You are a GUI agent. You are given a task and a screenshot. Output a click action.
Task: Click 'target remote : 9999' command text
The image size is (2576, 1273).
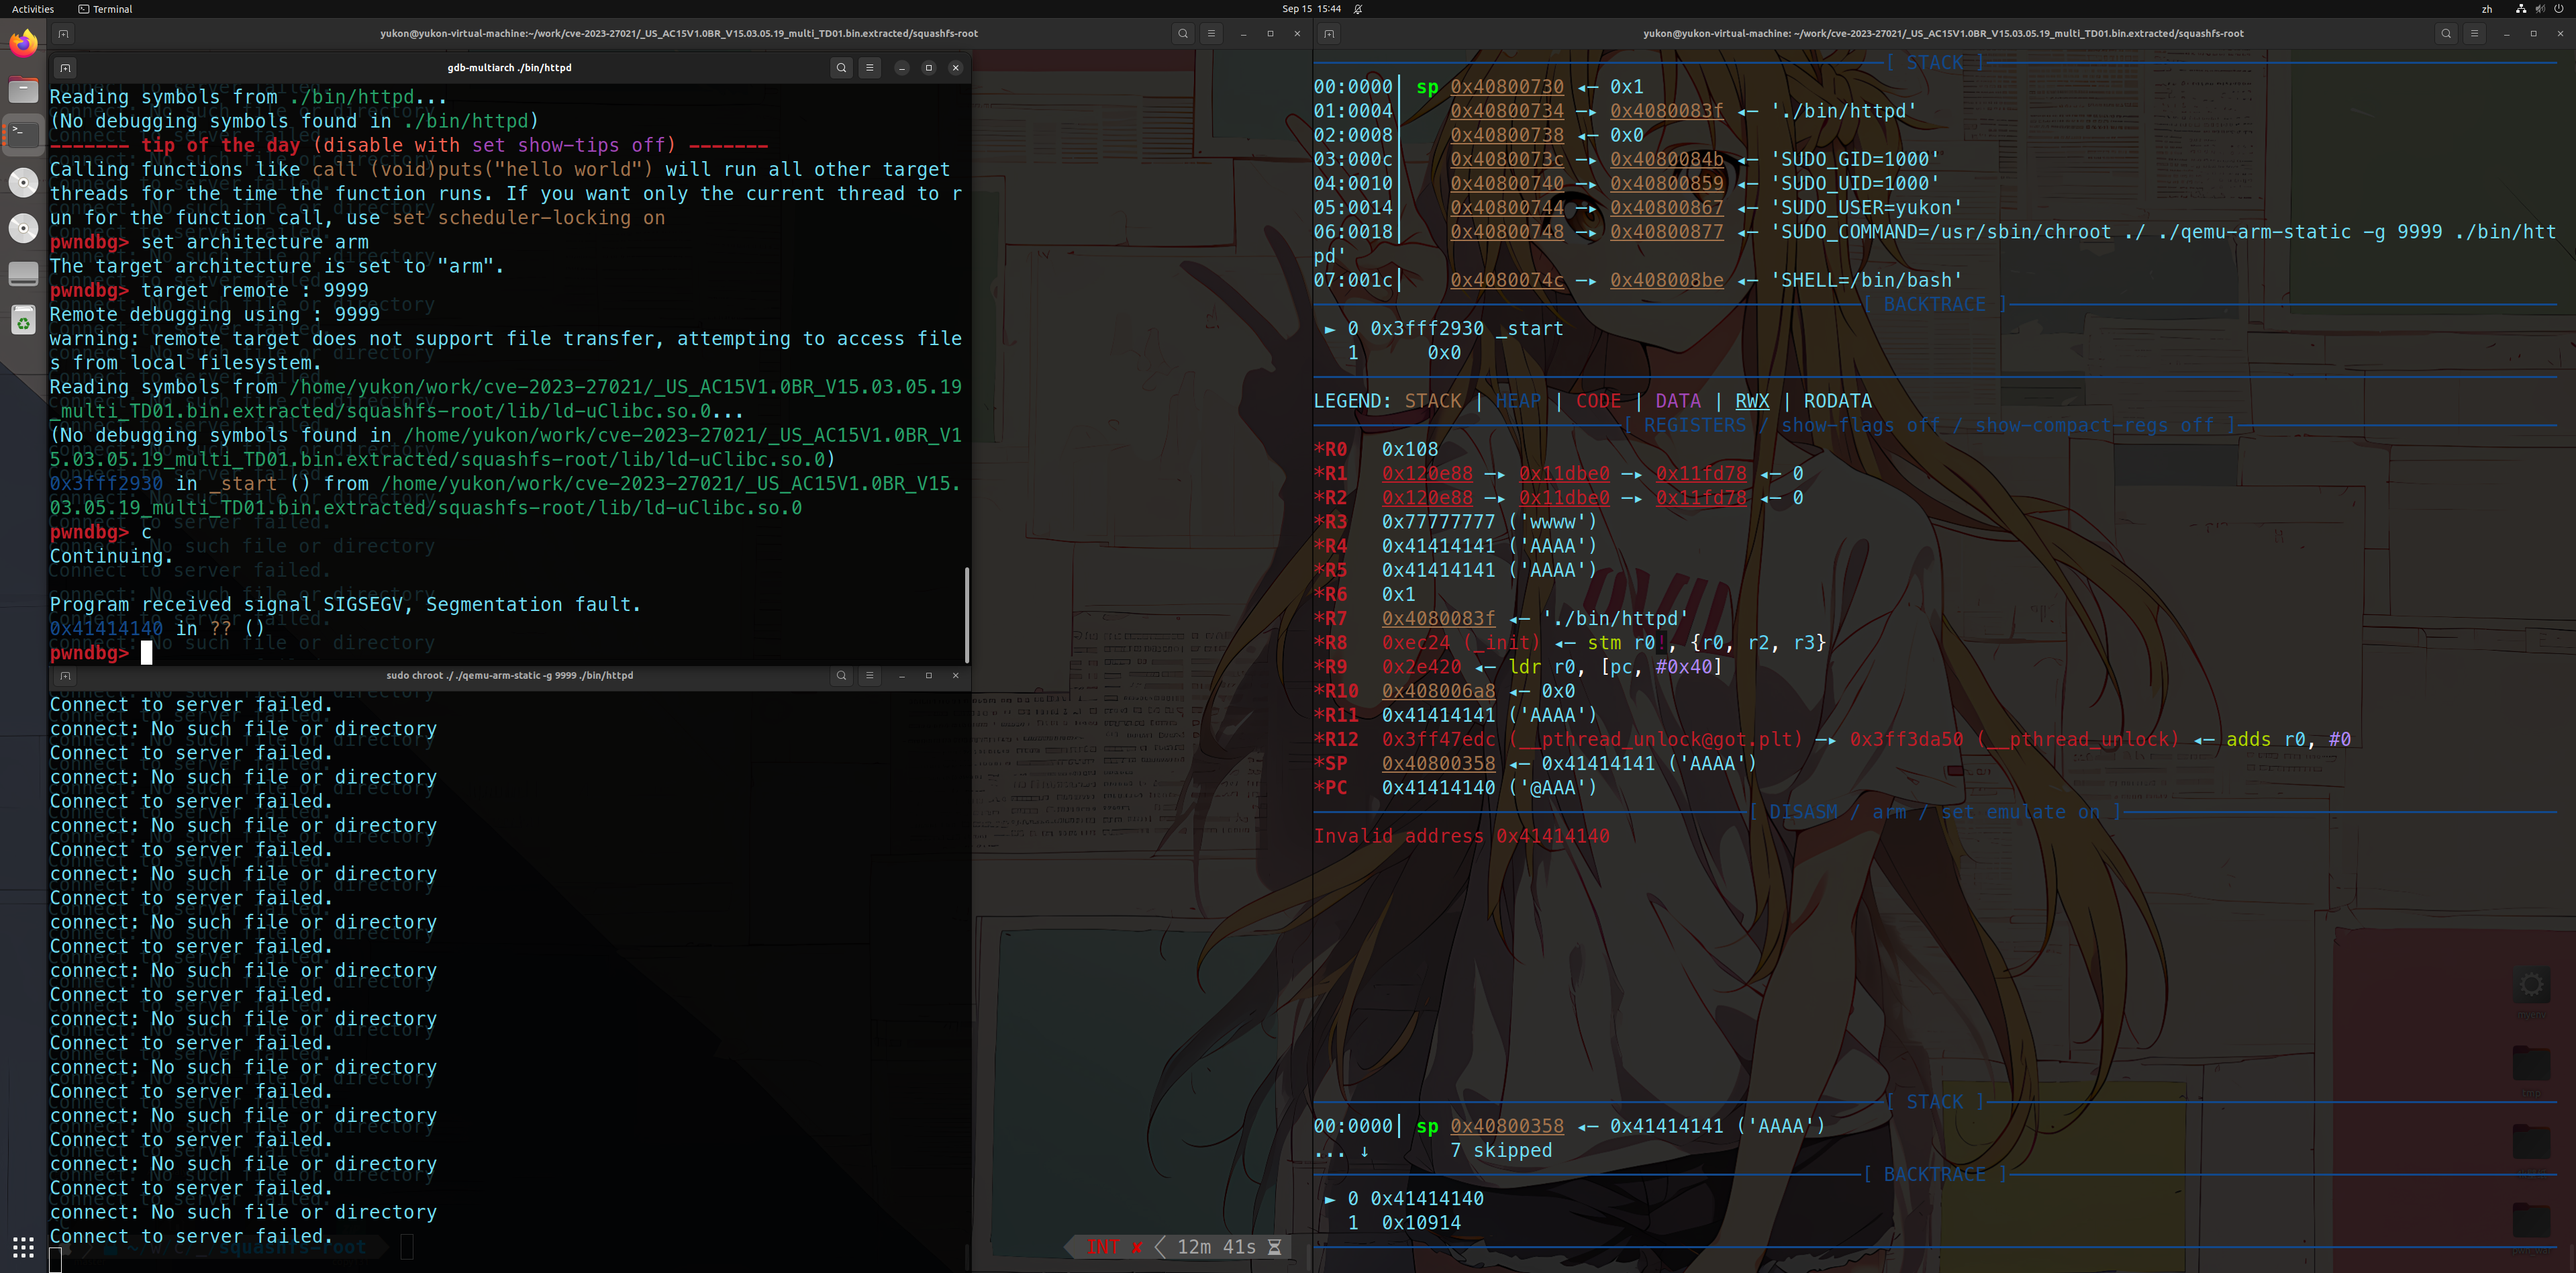point(255,290)
